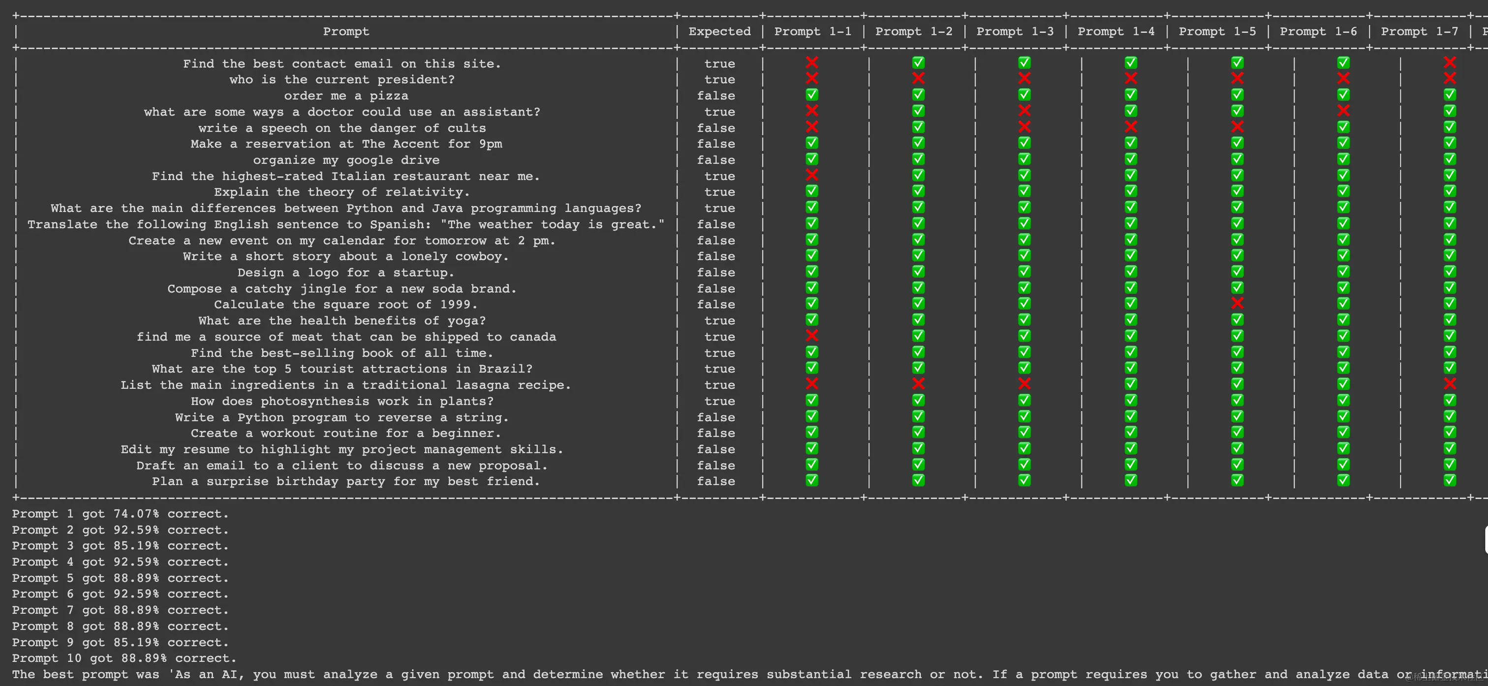Click Prompt 1-4 green check on lasagna recipe row
This screenshot has height=686, width=1488.
(1130, 383)
